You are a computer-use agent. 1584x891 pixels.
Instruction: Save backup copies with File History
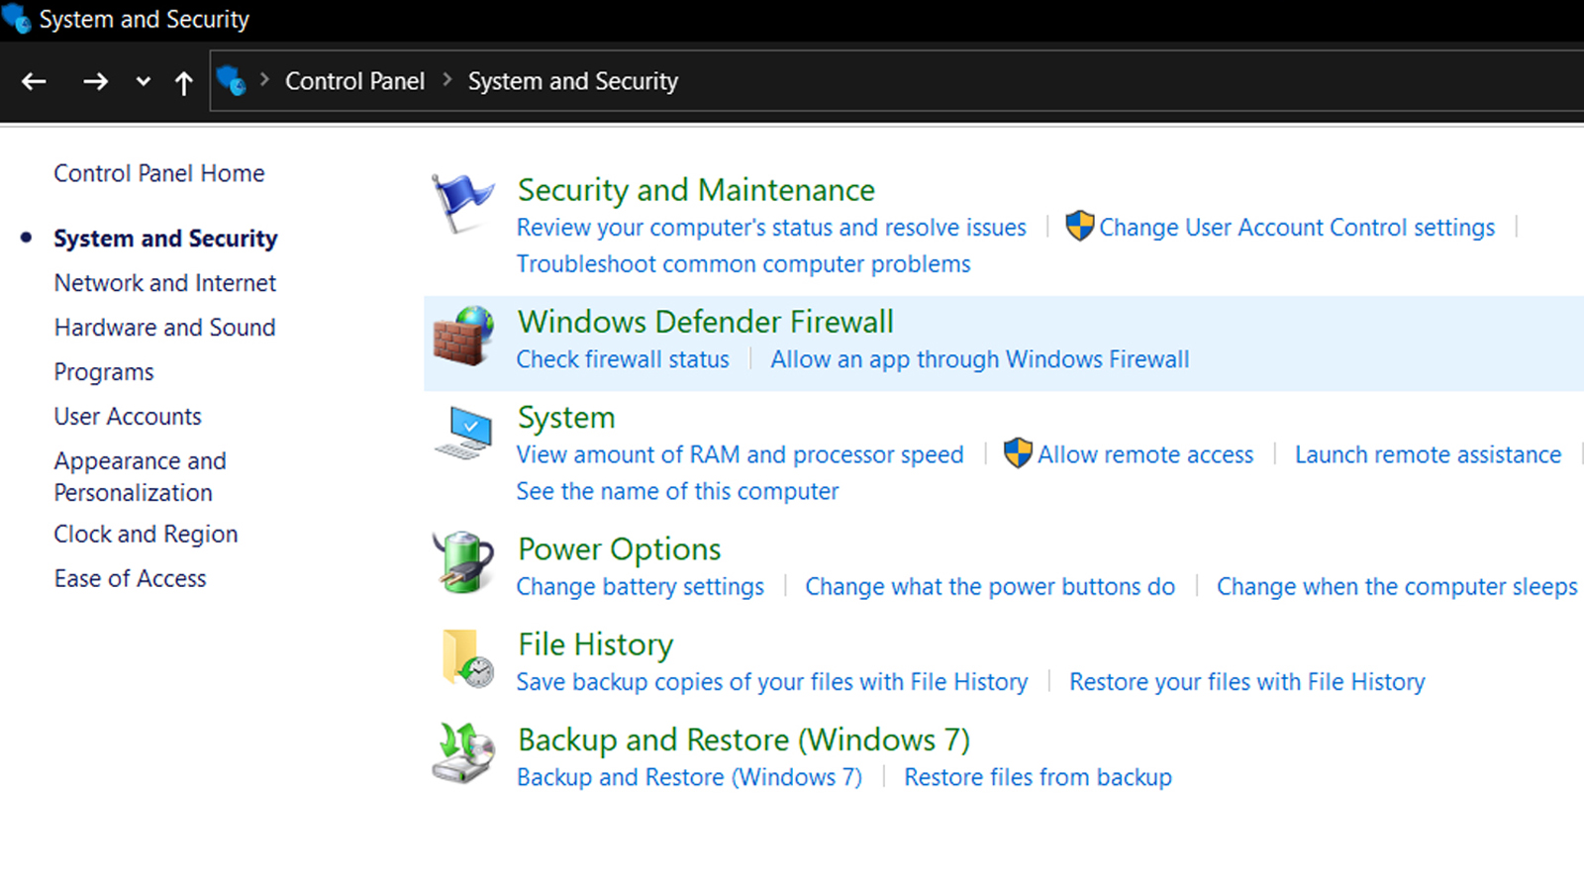(x=772, y=682)
